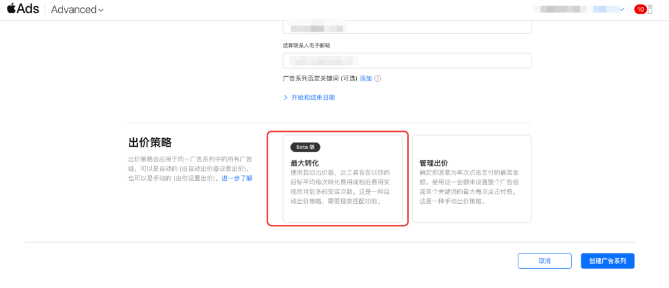
Task: Click the 结算联系人电子邮箱 label
Action: click(307, 45)
